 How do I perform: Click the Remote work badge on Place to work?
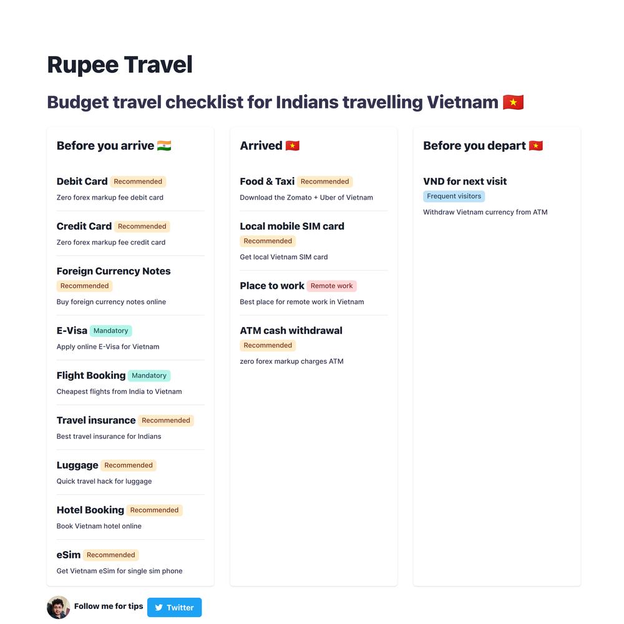coord(332,286)
